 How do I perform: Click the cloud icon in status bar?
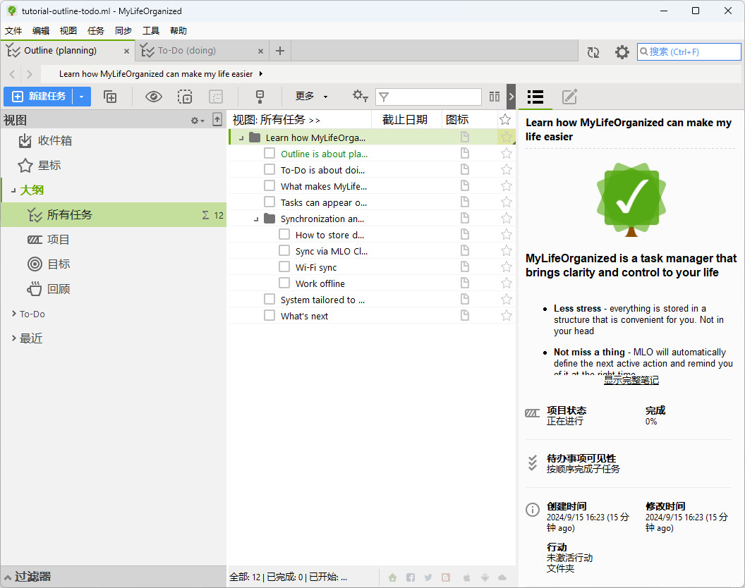click(502, 577)
